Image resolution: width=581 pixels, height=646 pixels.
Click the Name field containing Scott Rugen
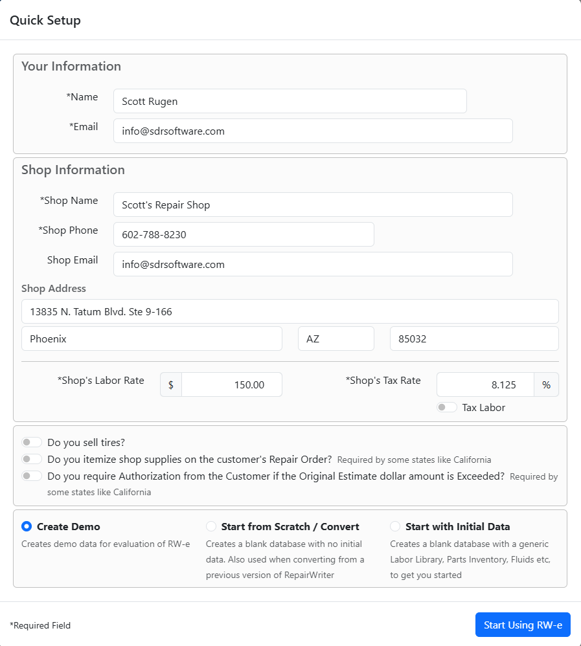pos(290,101)
